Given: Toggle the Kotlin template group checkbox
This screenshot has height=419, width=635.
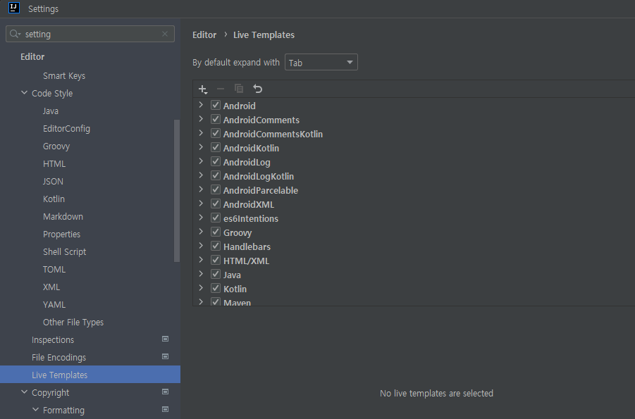Looking at the screenshot, I should click(x=216, y=289).
